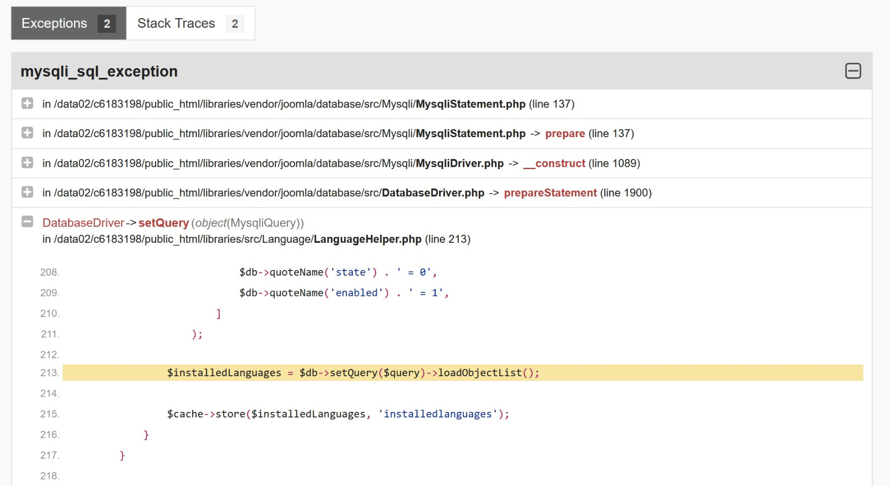This screenshot has width=889, height=486.
Task: Expand the MysqliDriver.php __construct trace
Action: click(27, 163)
